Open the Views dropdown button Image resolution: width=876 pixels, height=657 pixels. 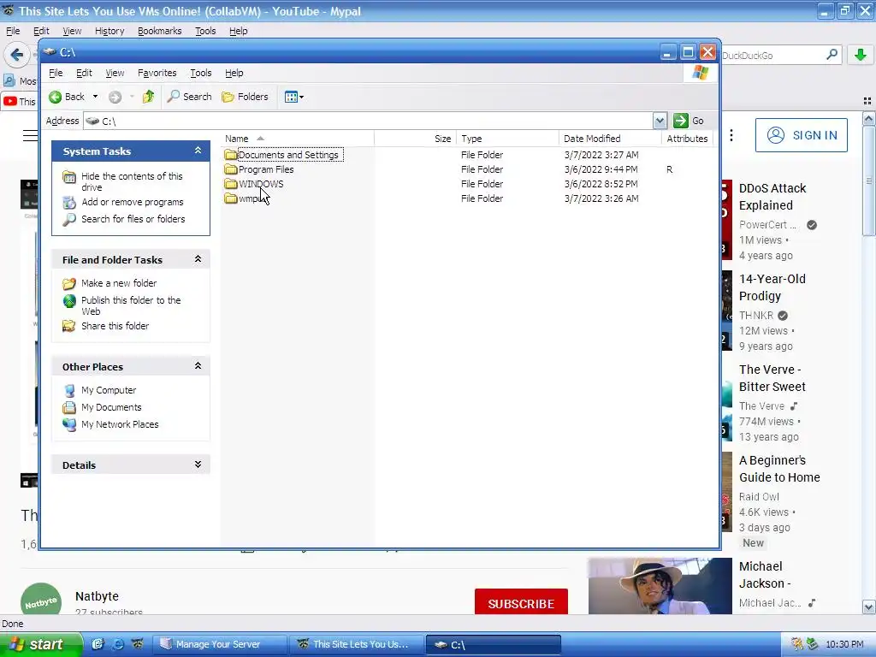click(294, 98)
